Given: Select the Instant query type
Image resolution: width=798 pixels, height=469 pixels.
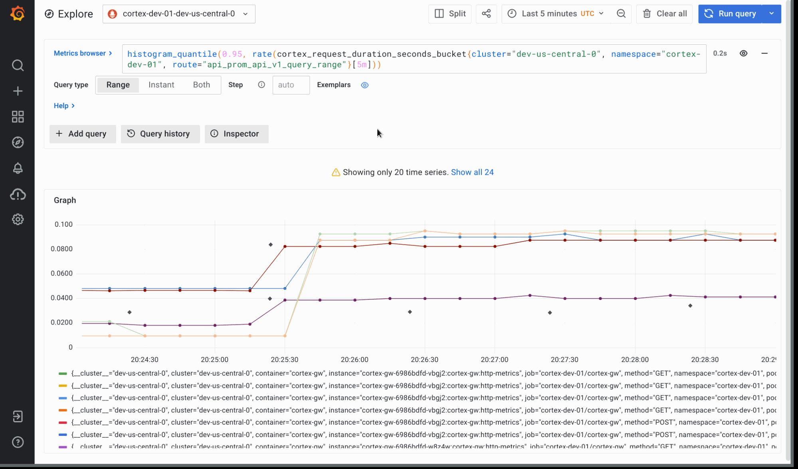Looking at the screenshot, I should (161, 85).
